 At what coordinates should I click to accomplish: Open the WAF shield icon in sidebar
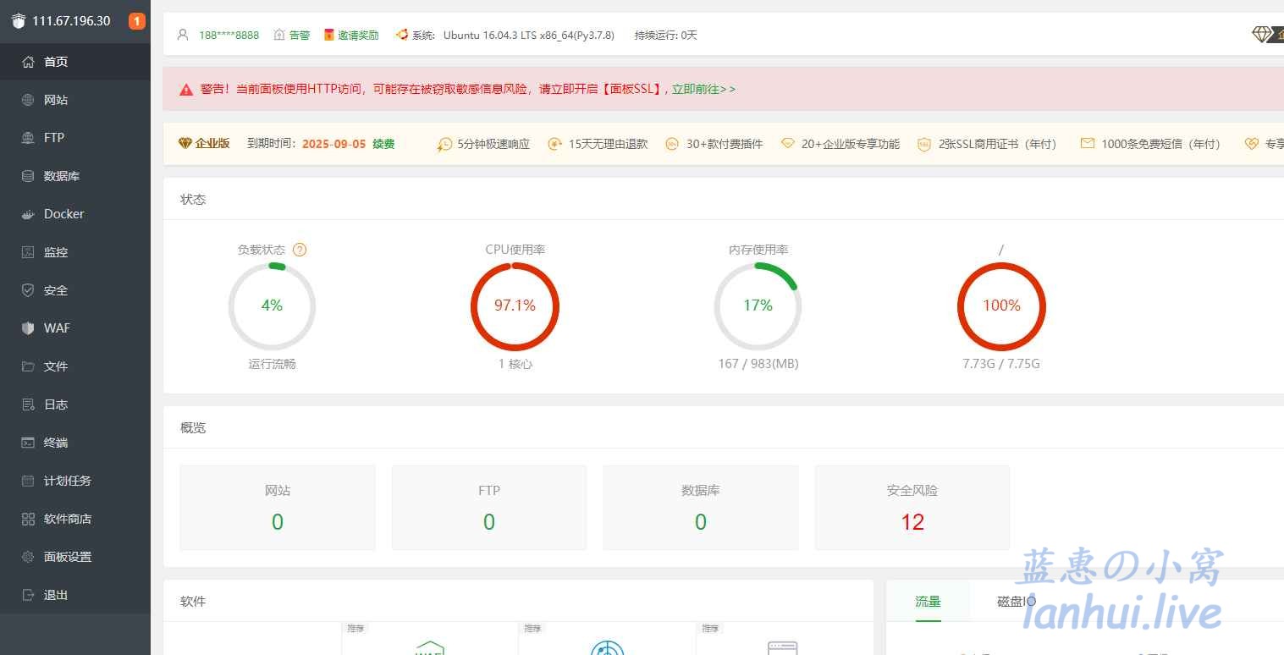coord(28,328)
